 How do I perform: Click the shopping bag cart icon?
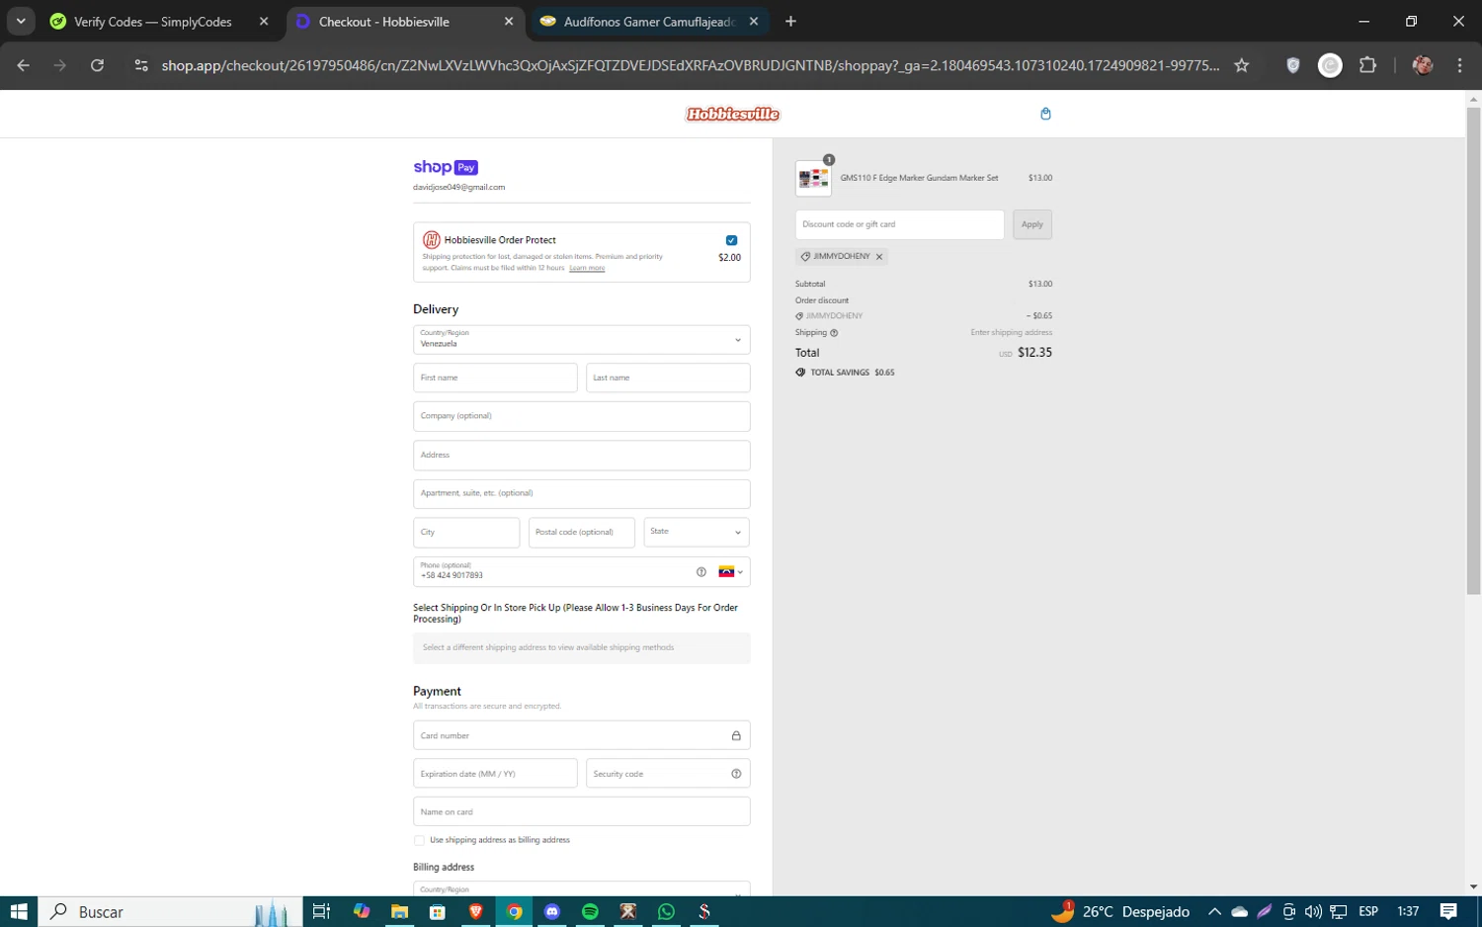point(1045,114)
